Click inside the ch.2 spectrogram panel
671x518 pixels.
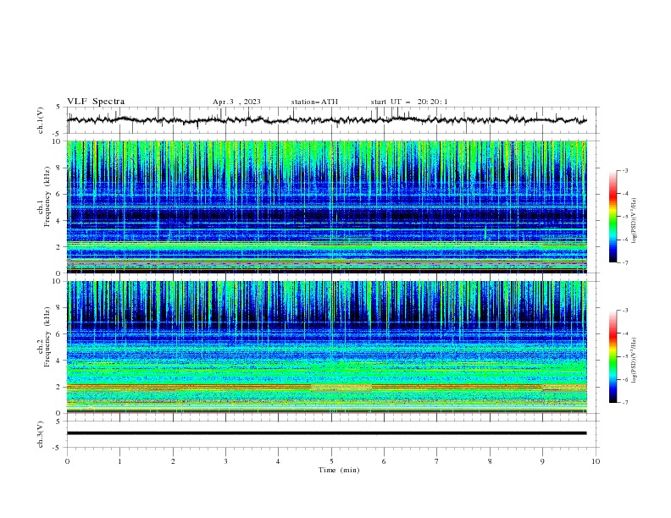(x=327, y=347)
